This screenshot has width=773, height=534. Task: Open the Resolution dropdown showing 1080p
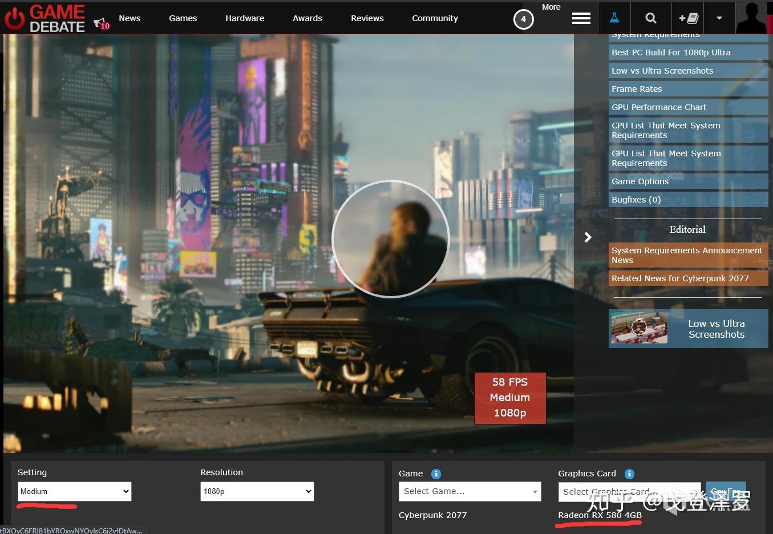(x=257, y=491)
